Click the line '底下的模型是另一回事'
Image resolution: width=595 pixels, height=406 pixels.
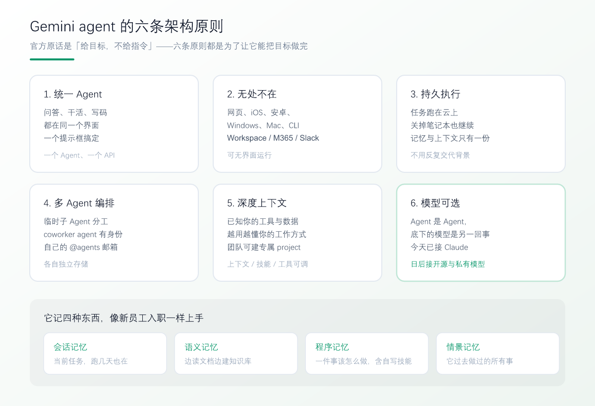tap(450, 234)
